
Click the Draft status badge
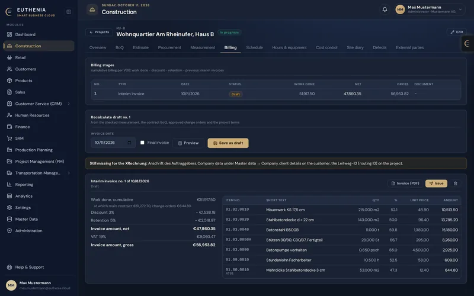coord(235,94)
